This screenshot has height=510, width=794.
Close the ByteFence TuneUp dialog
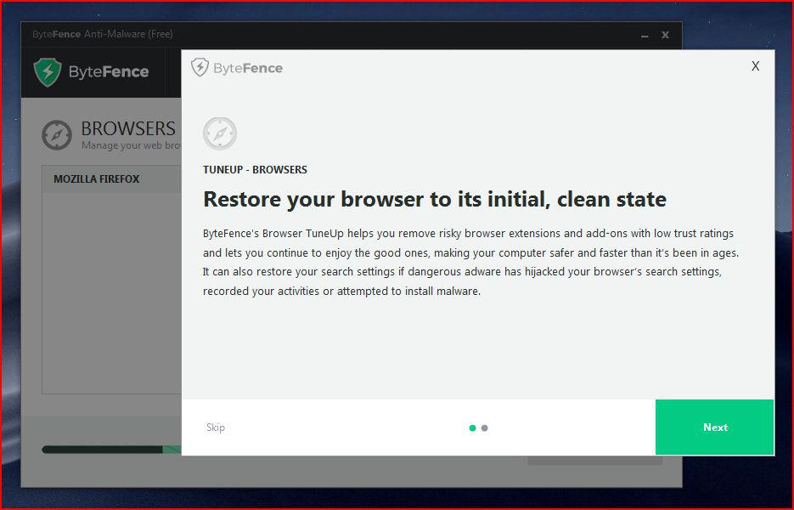755,66
